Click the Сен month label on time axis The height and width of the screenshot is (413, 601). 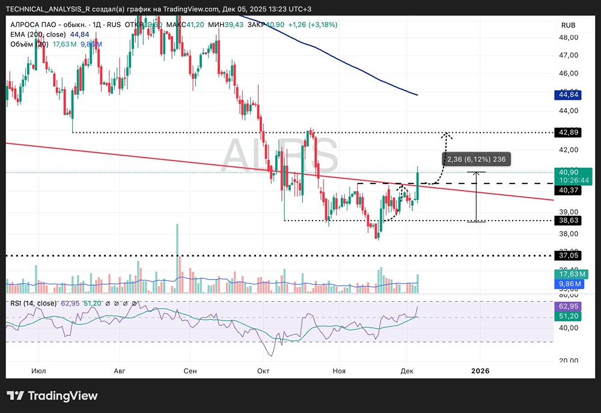190,371
